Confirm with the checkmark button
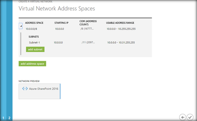 click(190, 117)
